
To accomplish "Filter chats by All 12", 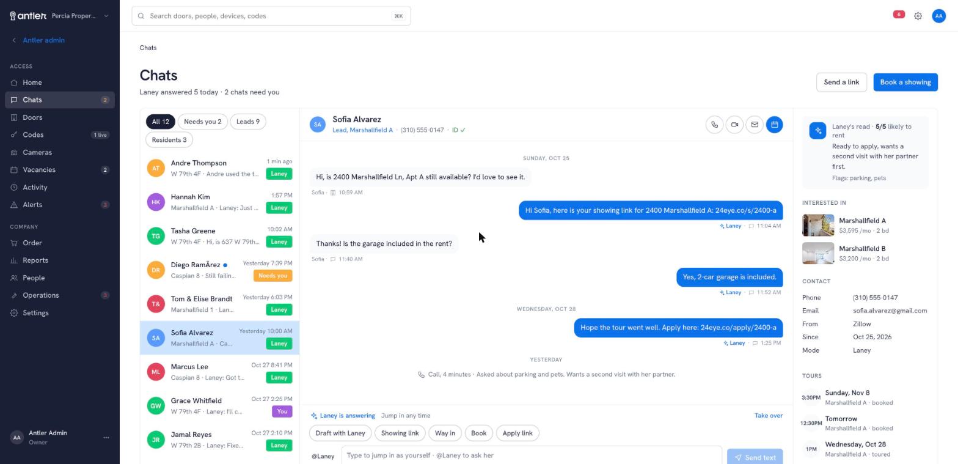I will pos(161,122).
